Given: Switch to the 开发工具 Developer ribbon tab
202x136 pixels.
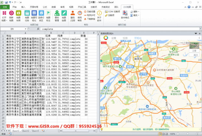Looking at the screenshot, I should point(82,7).
